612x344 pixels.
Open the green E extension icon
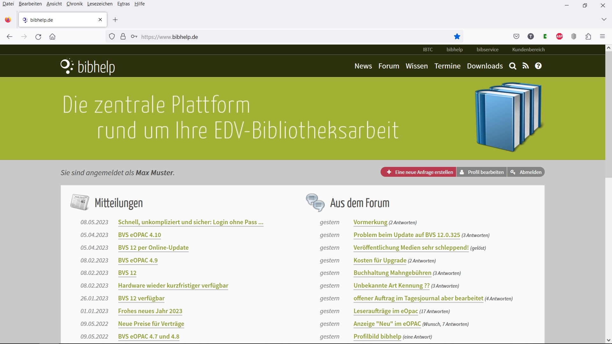545,37
